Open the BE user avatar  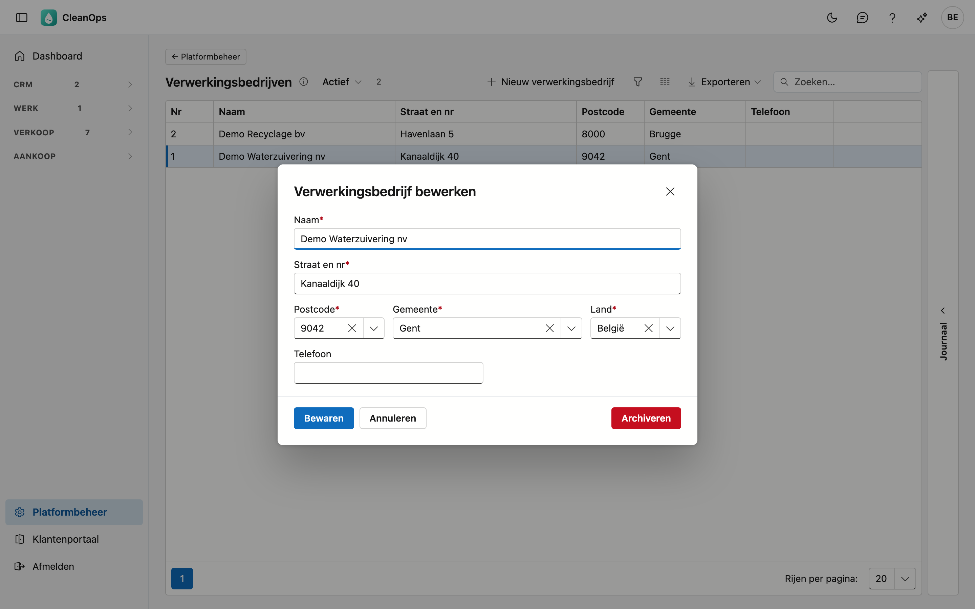[952, 17]
